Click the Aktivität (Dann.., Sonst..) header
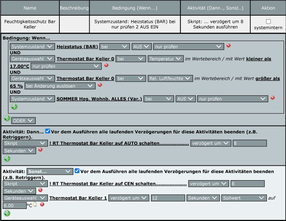The image size is (286, 221). click(x=215, y=8)
